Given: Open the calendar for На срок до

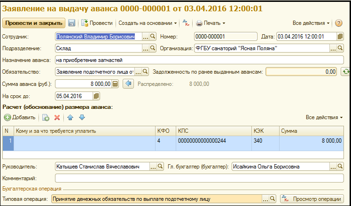Looking at the screenshot, I should (x=96, y=96).
